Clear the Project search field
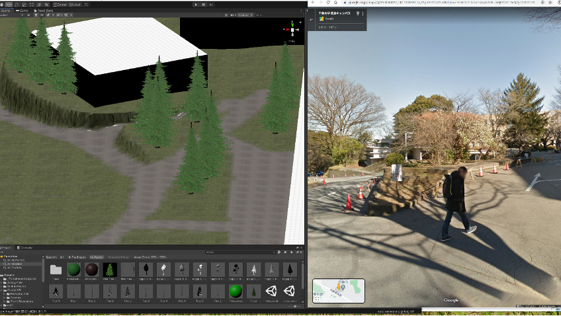The image size is (561, 316). pos(274,252)
